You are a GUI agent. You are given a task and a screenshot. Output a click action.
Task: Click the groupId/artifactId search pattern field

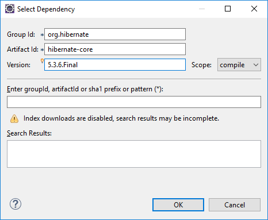pos(134,102)
